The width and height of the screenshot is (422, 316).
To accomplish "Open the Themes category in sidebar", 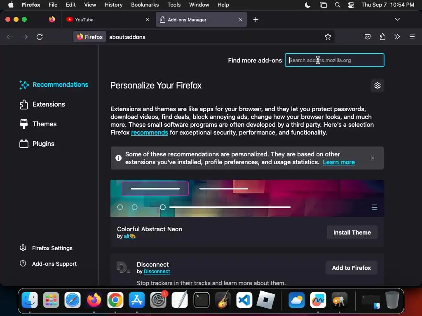I will pos(38,124).
